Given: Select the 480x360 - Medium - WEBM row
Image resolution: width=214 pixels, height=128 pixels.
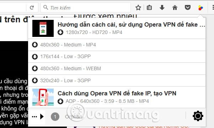Looking at the screenshot, I should coord(117,69).
